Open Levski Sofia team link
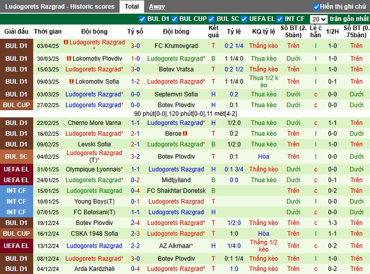Screen dimensions: 370x274 [x=95, y=144]
